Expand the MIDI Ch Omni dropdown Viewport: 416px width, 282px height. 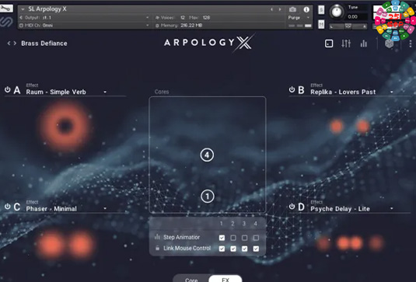[148, 25]
